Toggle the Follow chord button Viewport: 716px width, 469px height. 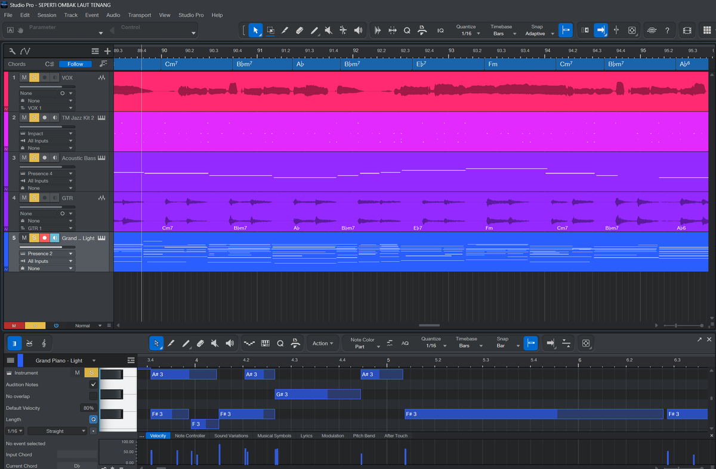[x=76, y=64]
